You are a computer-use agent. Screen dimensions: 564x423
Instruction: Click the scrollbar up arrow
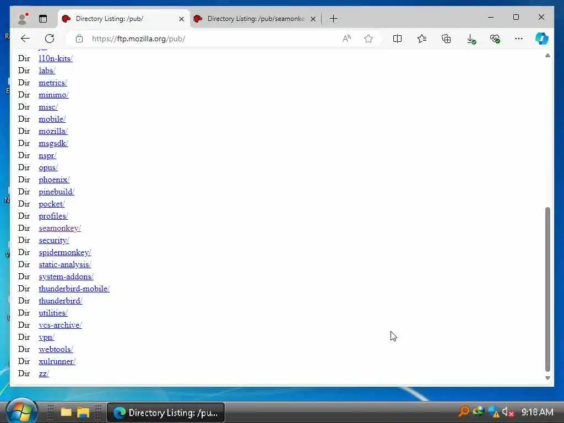click(x=547, y=56)
